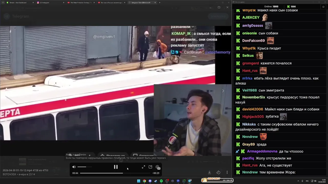
Task: Open Google Chrome from taskbar
Action: (144, 181)
